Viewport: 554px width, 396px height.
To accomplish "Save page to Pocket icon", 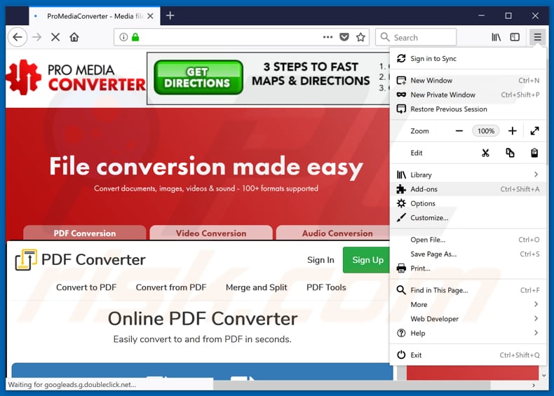I will coord(344,37).
